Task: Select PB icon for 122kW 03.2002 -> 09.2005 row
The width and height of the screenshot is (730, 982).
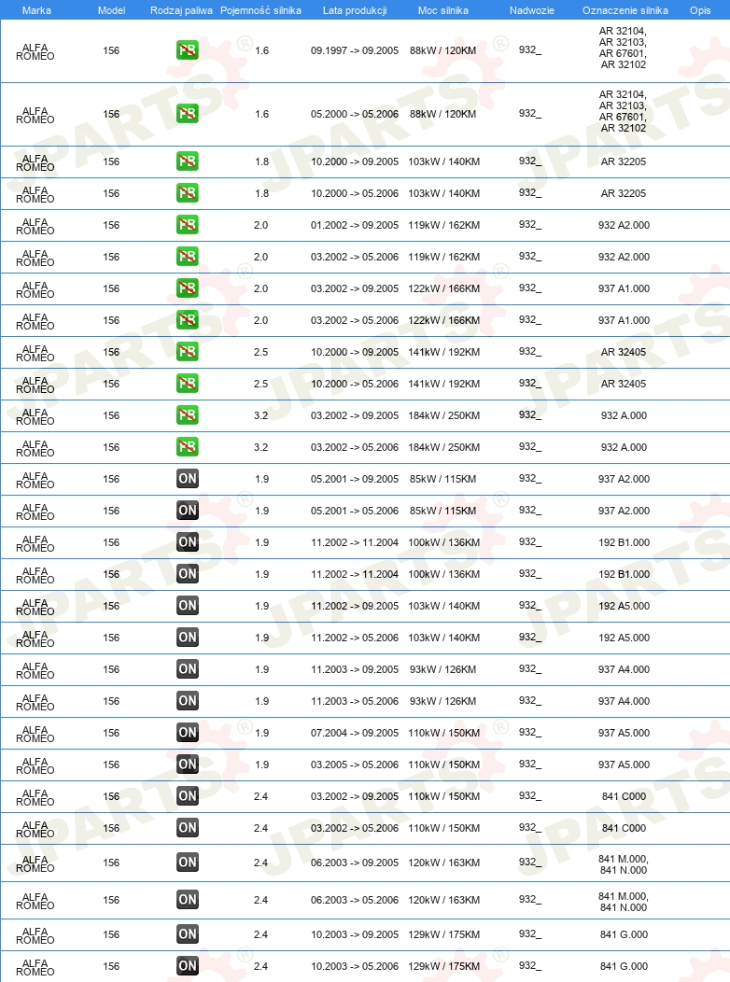Action: point(188,288)
